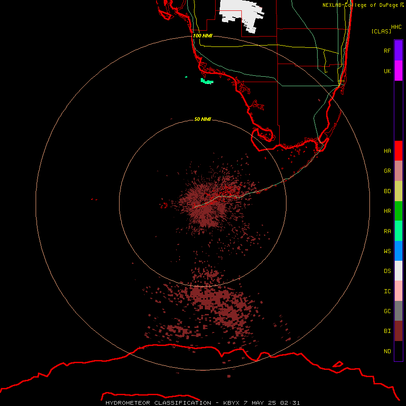Image resolution: width=406 pixels, height=406 pixels.
Task: Click the WS blue legend swatch
Action: (x=398, y=251)
